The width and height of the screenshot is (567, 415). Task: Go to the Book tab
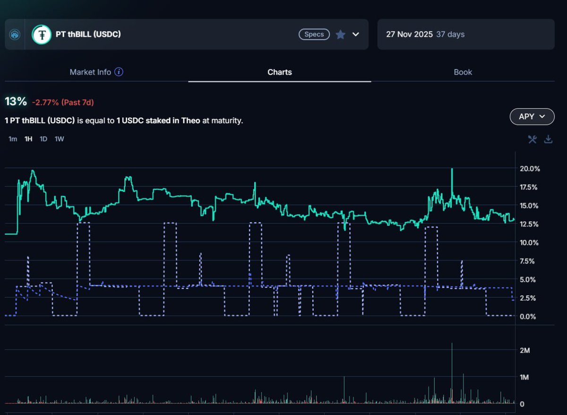[463, 72]
